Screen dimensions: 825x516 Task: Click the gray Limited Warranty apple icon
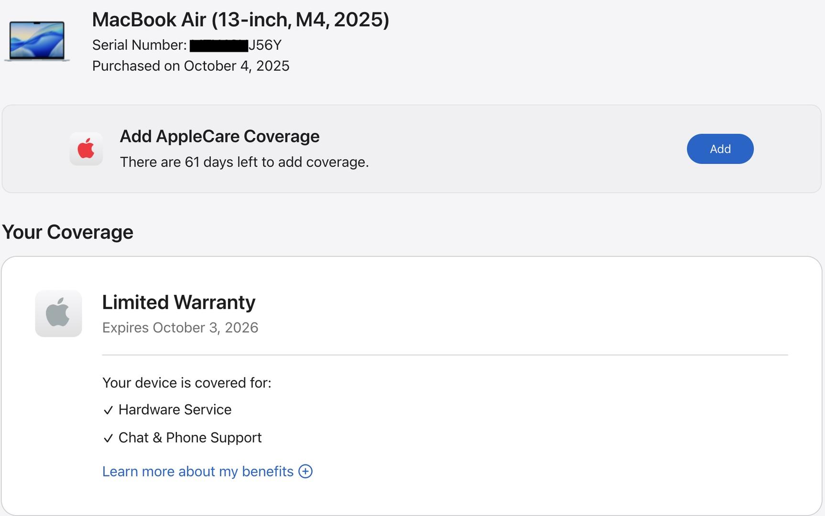point(58,313)
